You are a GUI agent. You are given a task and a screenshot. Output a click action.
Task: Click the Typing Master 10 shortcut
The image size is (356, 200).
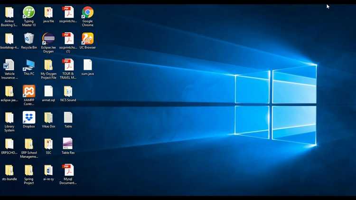[29, 16]
